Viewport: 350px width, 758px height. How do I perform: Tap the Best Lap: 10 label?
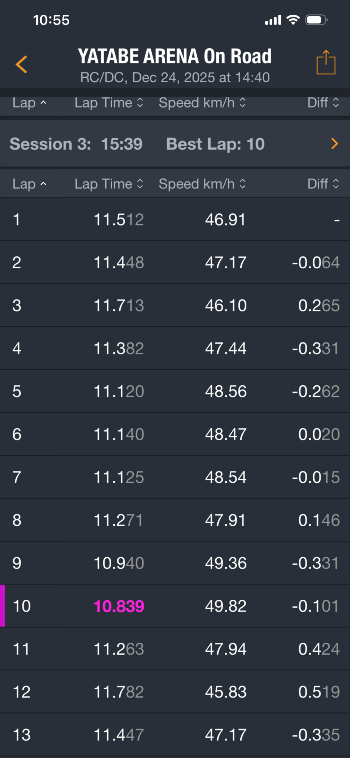(215, 144)
